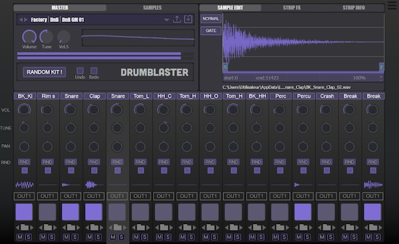Image resolution: width=399 pixels, height=244 pixels.
Task: Open OUT1 output dropdown on BK_Ki strip
Action: click(24, 196)
